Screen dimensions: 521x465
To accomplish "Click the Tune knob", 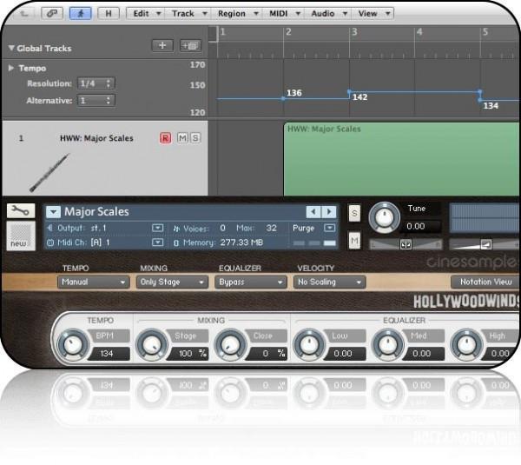I will [384, 217].
